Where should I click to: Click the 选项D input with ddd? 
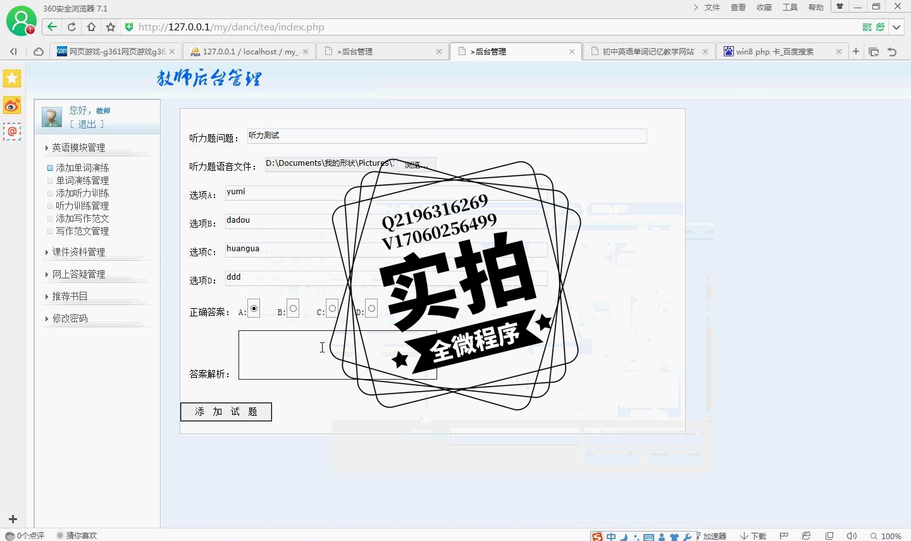(x=386, y=278)
